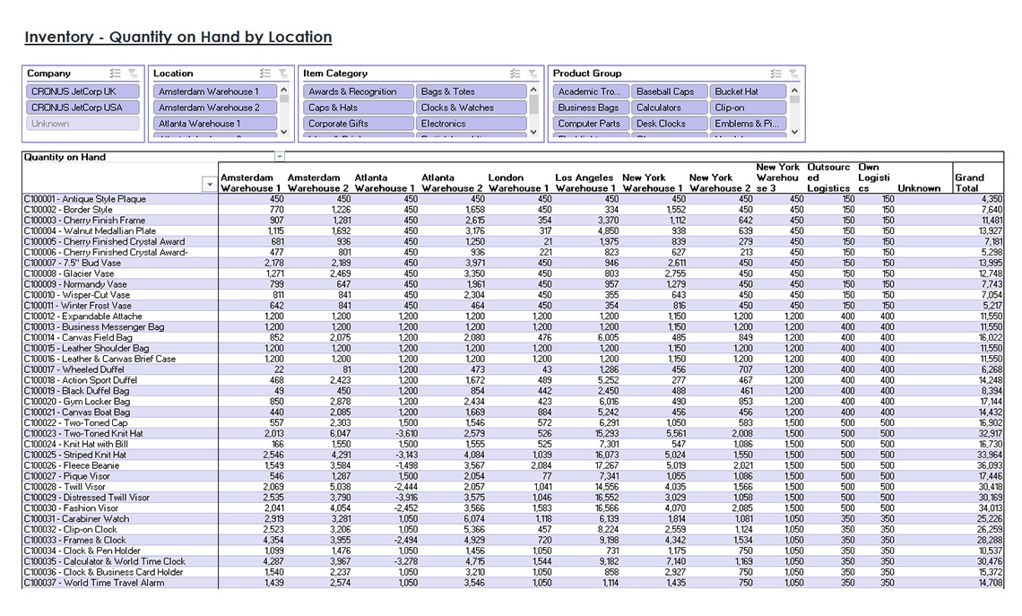Viewport: 1022px width, 616px height.
Task: Toggle multi-select in Location slicer
Action: click(265, 74)
